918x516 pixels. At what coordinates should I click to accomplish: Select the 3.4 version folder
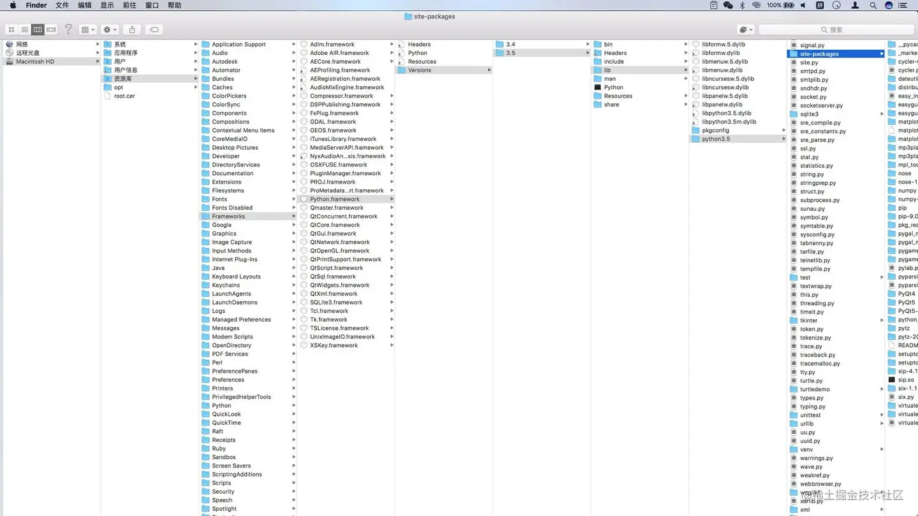[543, 45]
